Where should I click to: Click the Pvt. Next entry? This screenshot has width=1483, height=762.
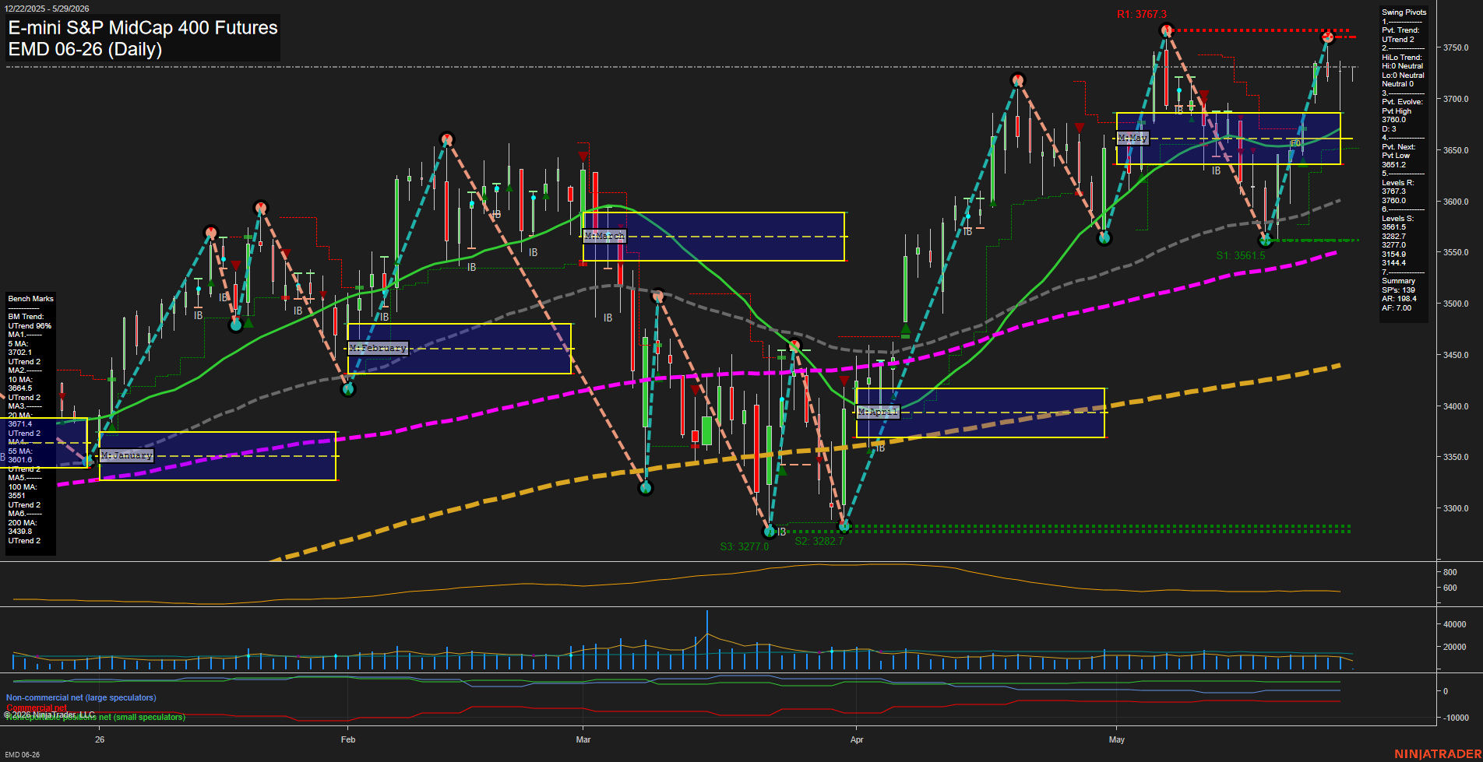point(1399,147)
